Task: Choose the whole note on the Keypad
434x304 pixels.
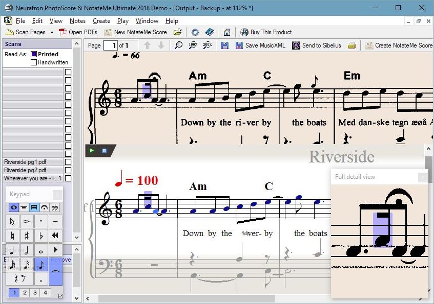Action: click(x=41, y=250)
